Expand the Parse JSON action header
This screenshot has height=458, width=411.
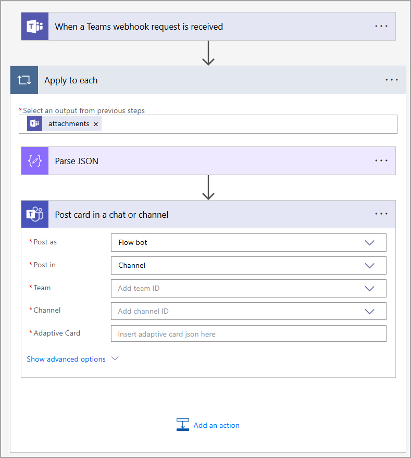click(208, 161)
